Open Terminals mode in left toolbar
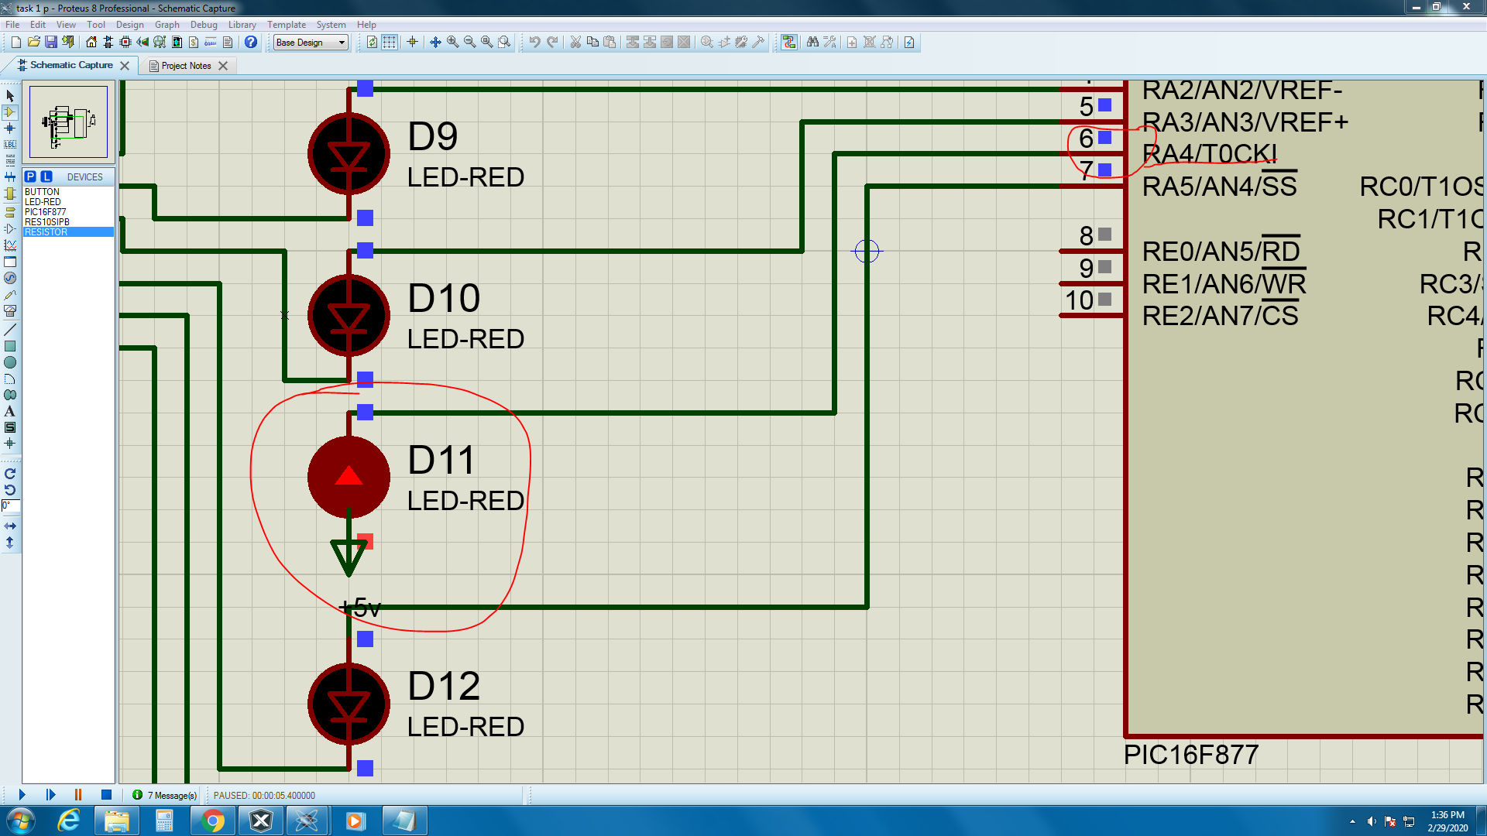Image resolution: width=1487 pixels, height=836 pixels. coord(10,212)
